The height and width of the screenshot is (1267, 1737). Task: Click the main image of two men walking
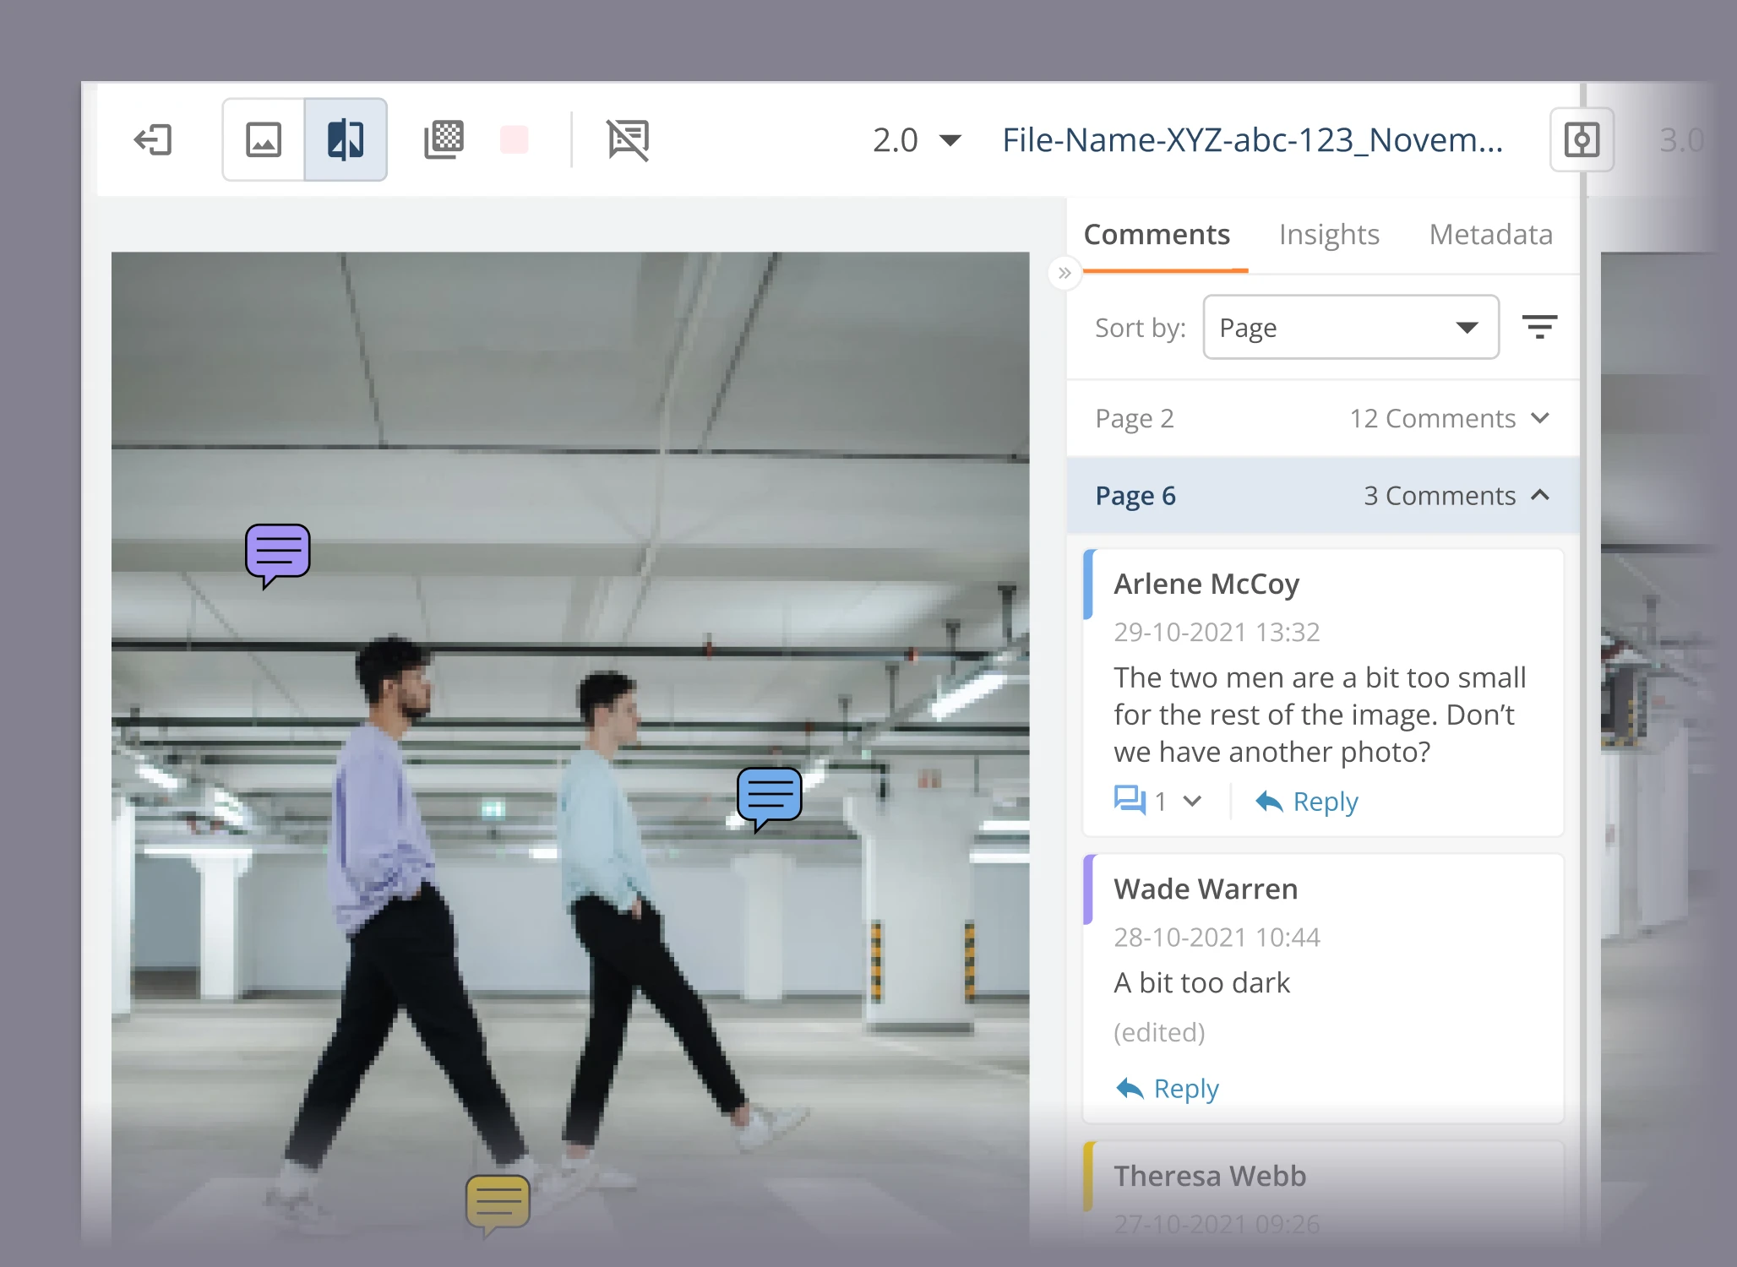(570, 748)
